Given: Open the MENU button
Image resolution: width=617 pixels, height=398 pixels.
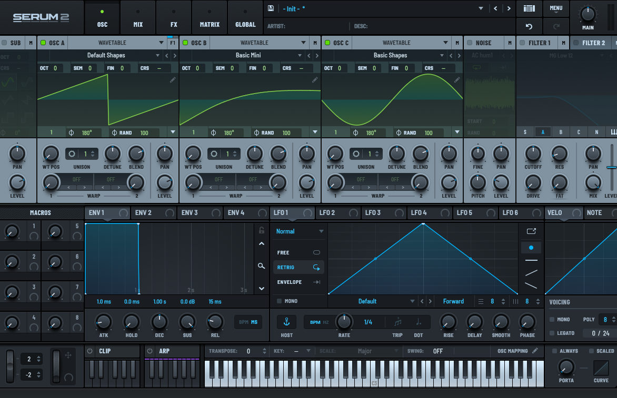Looking at the screenshot, I should click(x=556, y=8).
